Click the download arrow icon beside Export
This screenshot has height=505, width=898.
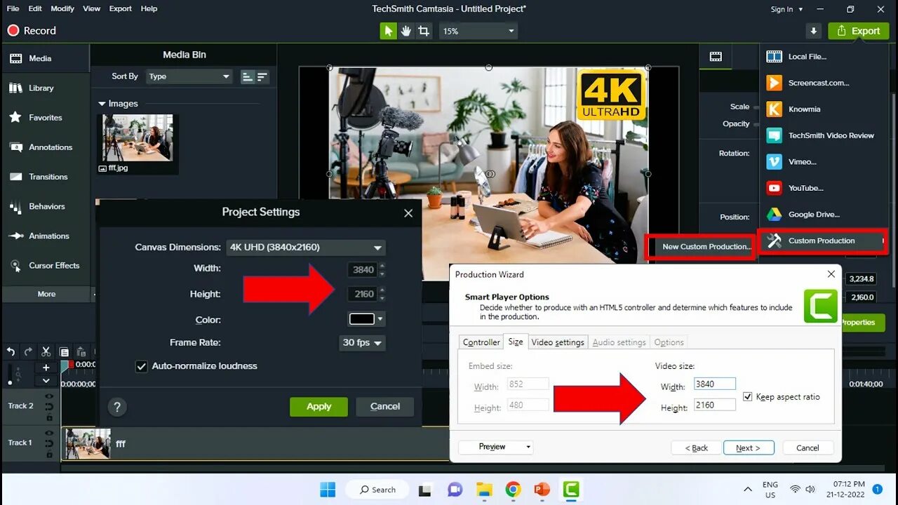coord(814,31)
